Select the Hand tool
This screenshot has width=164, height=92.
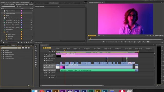(x=36, y=65)
